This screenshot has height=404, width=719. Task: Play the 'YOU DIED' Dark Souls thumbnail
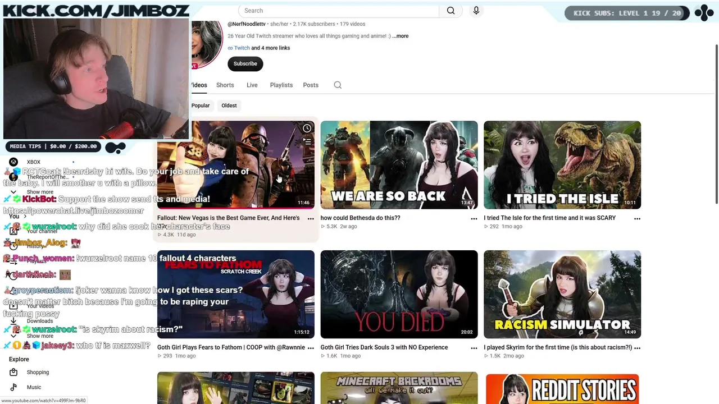(x=399, y=295)
